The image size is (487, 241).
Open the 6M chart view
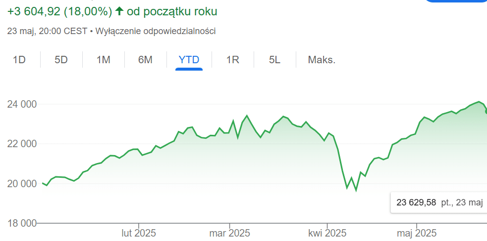tap(145, 60)
